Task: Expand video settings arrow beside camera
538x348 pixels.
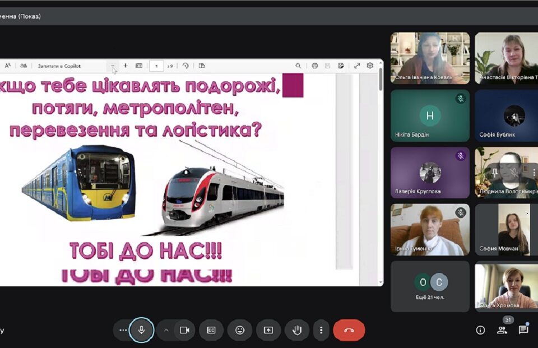Action: click(166, 330)
